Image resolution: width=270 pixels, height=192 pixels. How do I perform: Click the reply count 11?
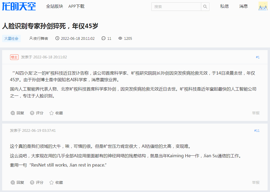(109, 38)
